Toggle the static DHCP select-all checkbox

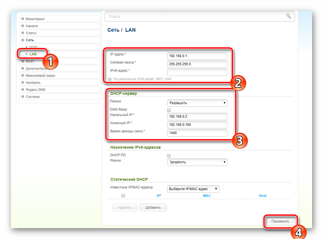[x=123, y=196]
